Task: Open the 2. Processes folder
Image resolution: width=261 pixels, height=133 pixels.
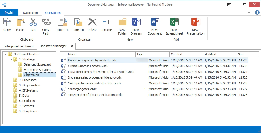Action: [x=28, y=80]
